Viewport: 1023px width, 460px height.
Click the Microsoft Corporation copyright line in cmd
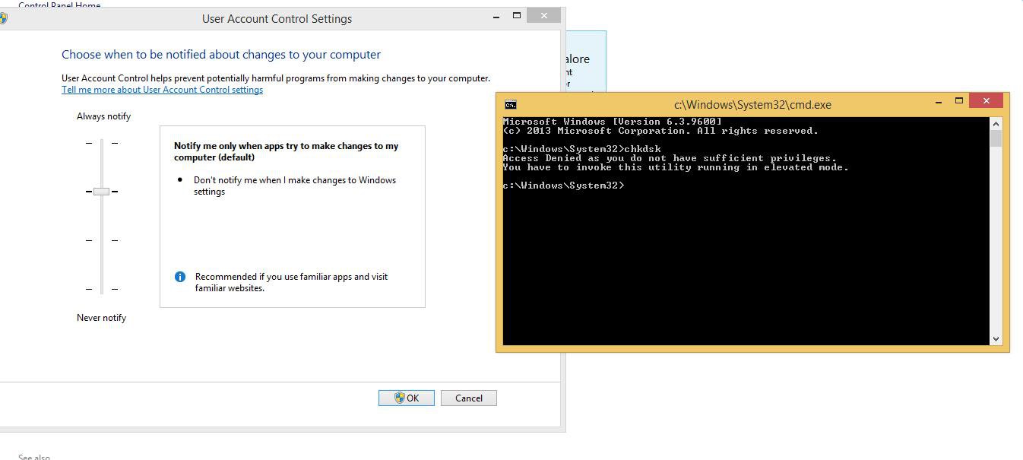tap(660, 131)
